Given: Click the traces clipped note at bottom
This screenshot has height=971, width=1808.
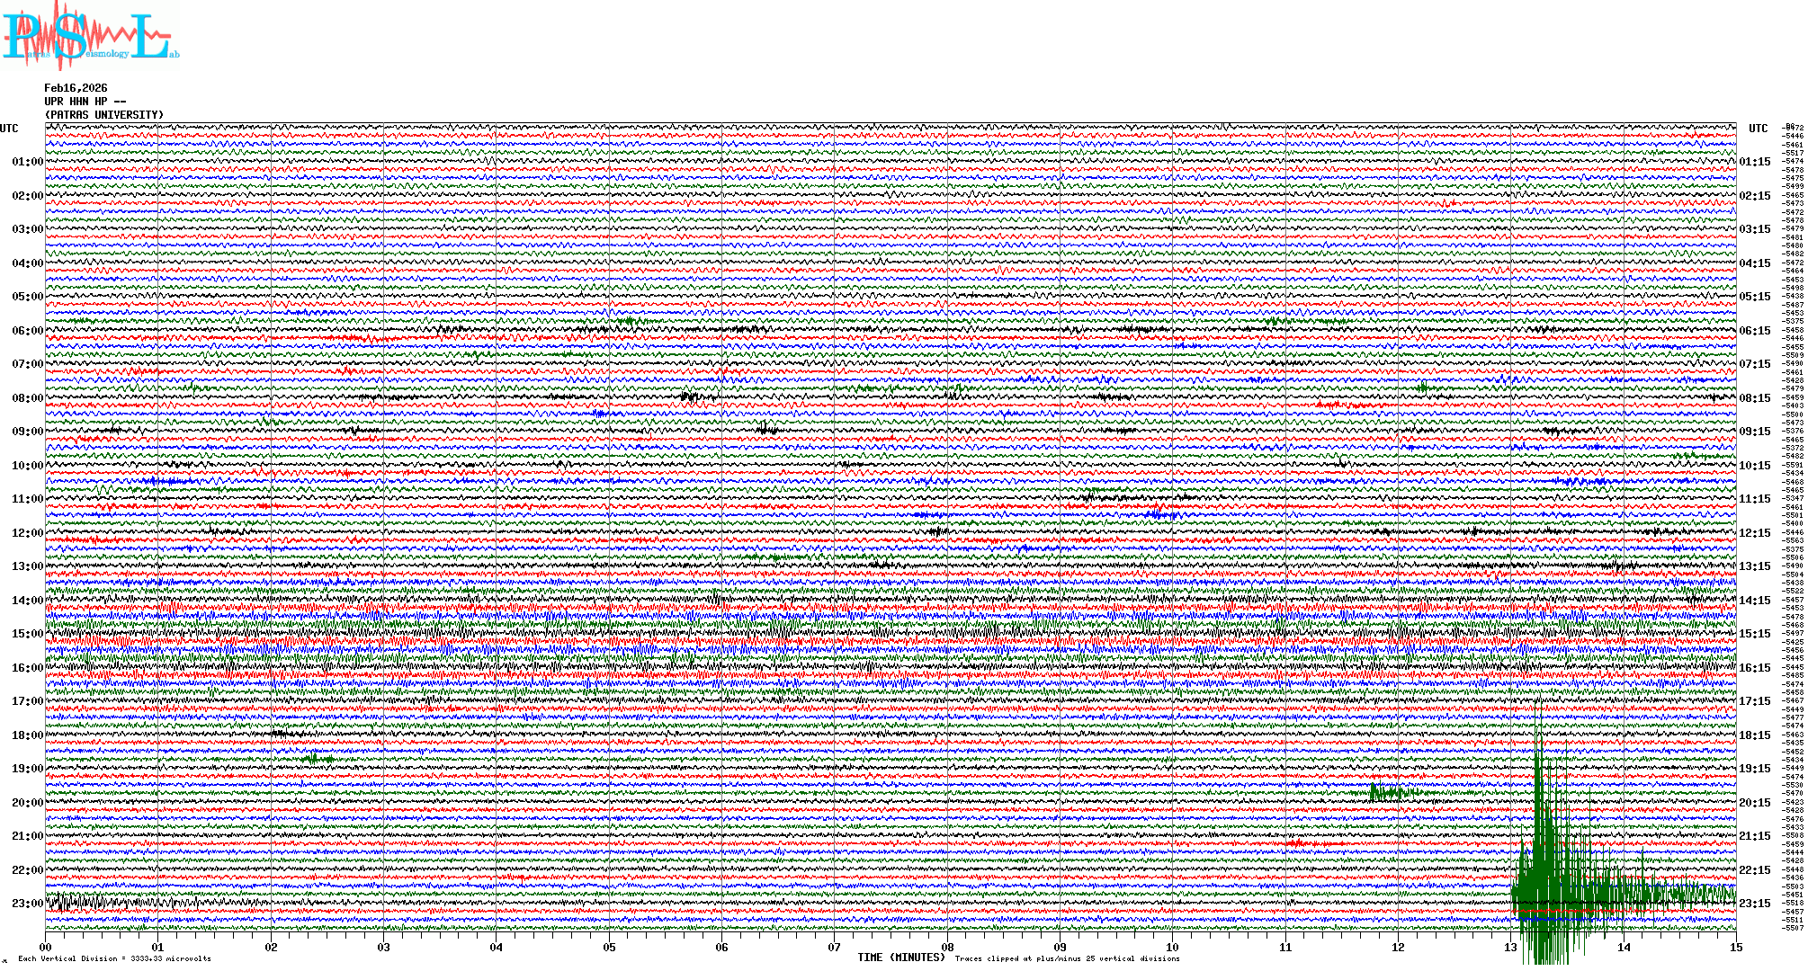Looking at the screenshot, I should [x=1067, y=958].
